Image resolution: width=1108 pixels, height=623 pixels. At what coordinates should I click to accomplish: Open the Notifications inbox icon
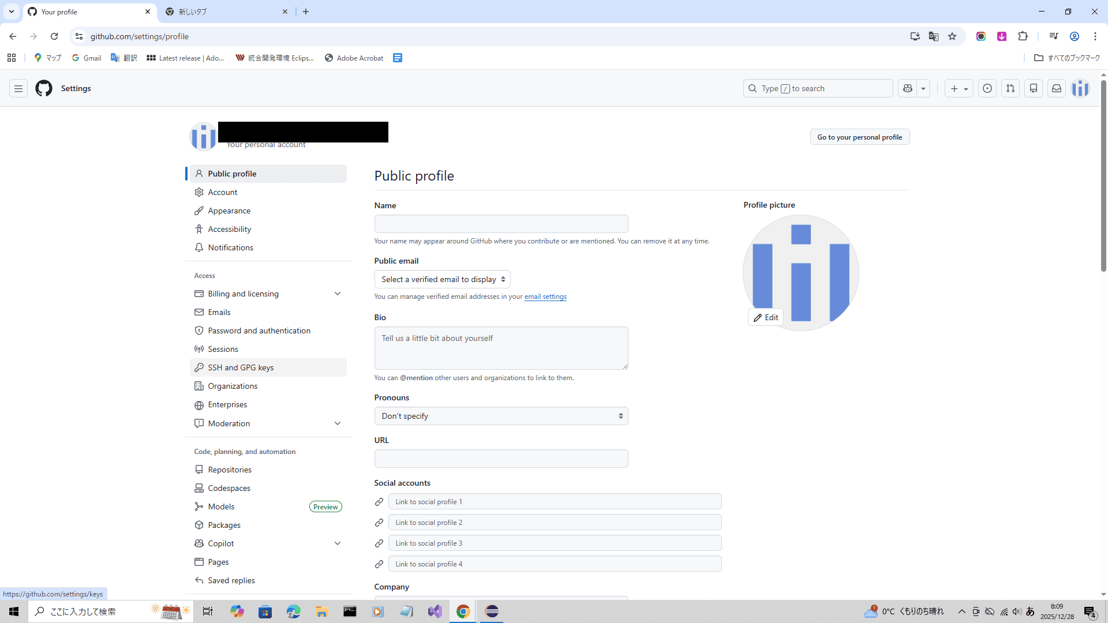coord(1057,88)
